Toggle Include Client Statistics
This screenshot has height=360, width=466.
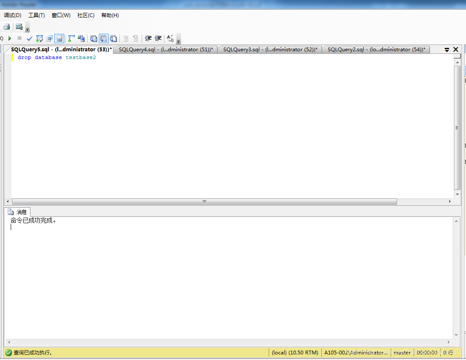point(81,38)
